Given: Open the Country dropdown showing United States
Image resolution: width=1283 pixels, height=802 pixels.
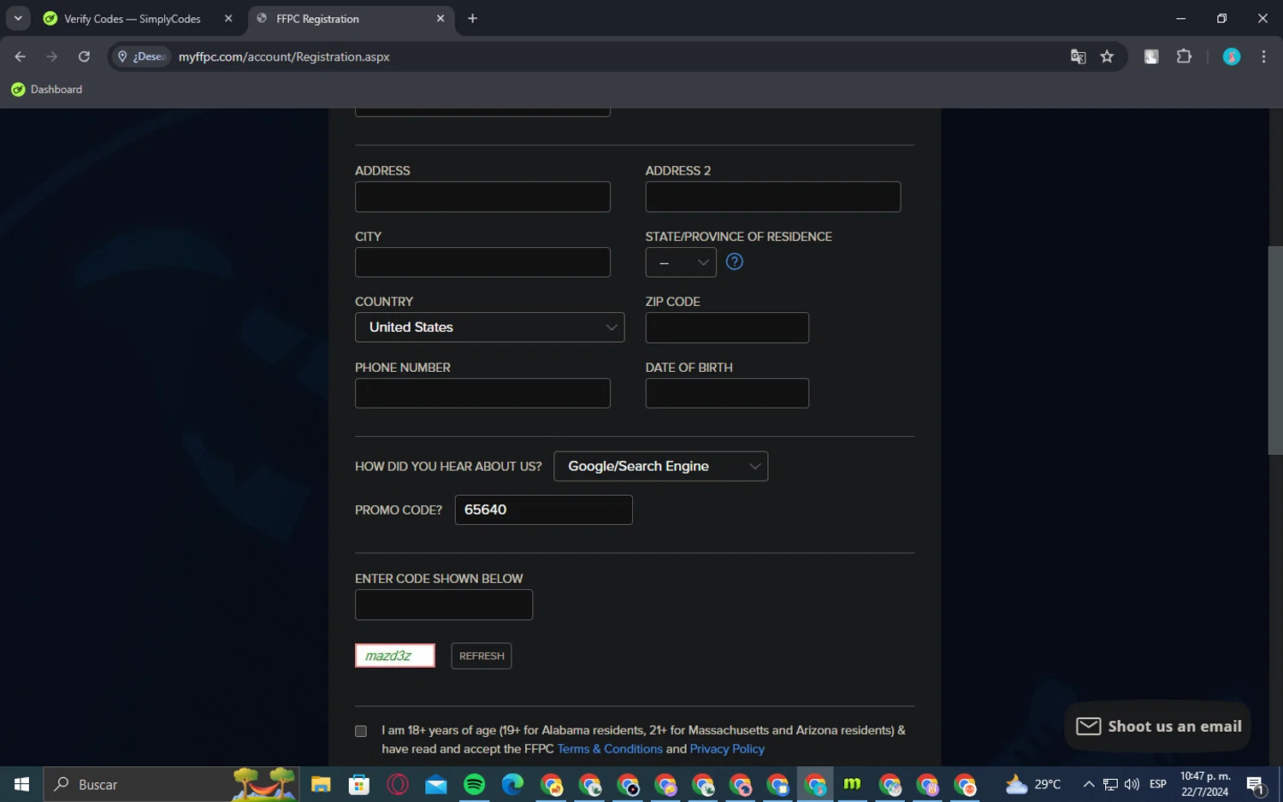Looking at the screenshot, I should (489, 327).
